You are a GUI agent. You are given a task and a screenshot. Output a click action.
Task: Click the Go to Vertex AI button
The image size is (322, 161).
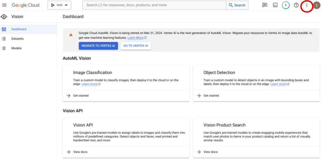click(x=136, y=46)
